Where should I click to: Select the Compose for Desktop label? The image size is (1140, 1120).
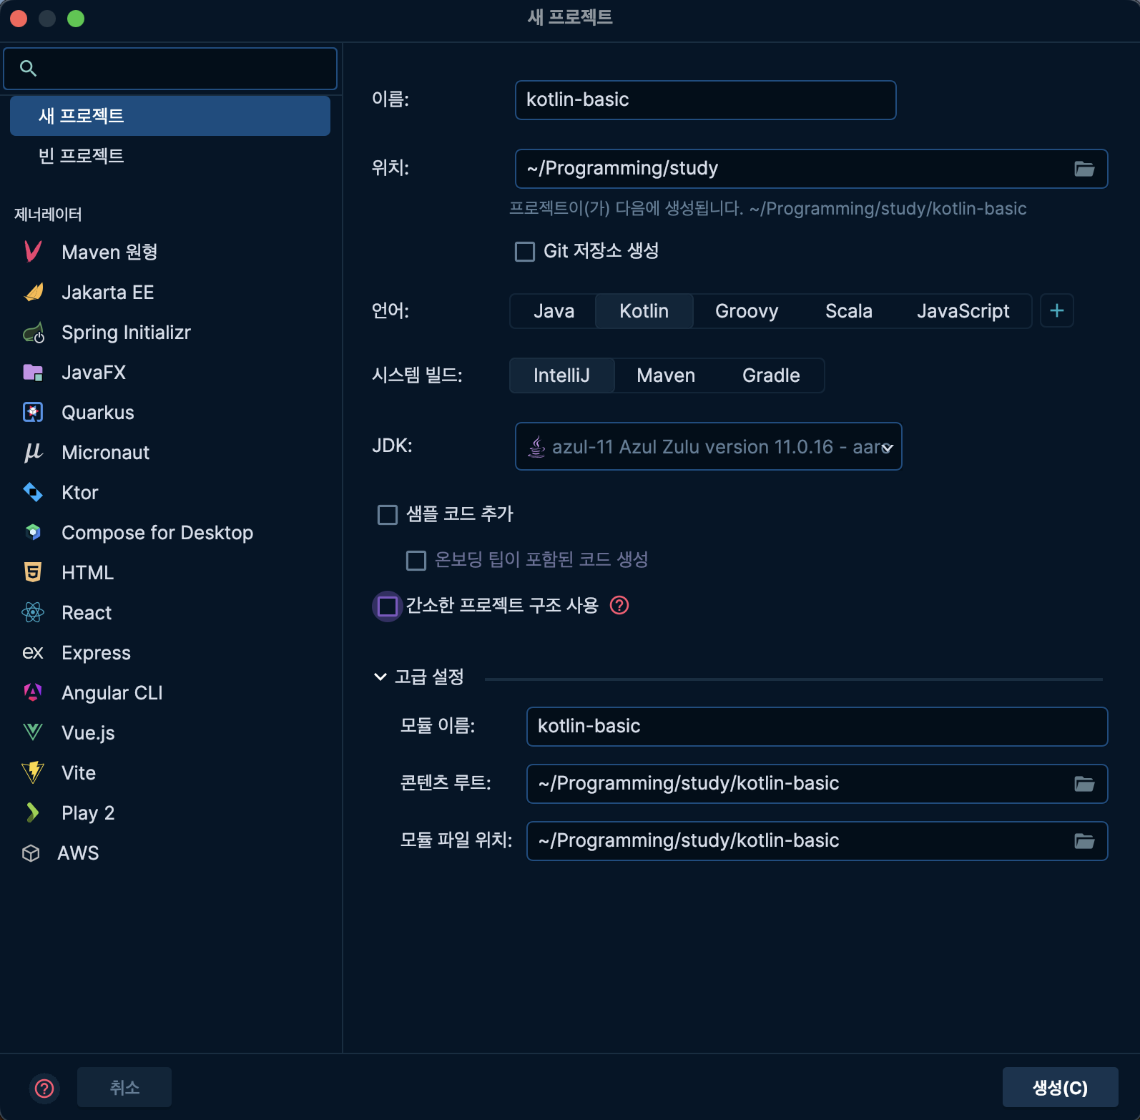(x=157, y=533)
